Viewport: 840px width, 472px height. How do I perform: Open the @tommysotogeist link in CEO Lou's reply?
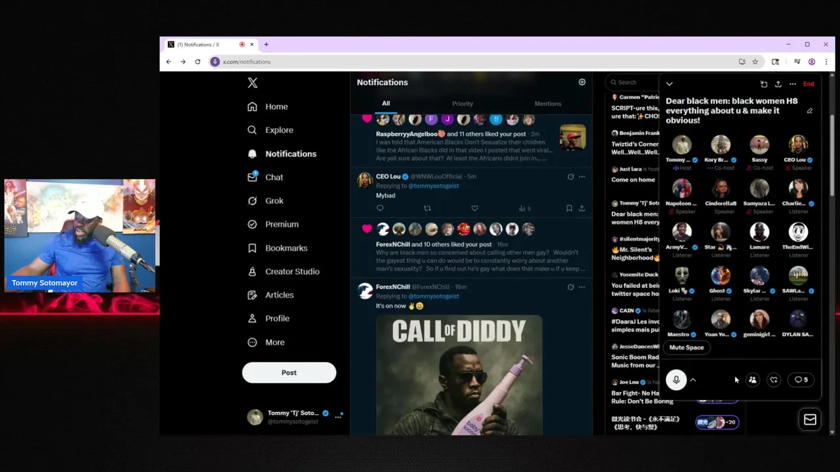pos(434,186)
